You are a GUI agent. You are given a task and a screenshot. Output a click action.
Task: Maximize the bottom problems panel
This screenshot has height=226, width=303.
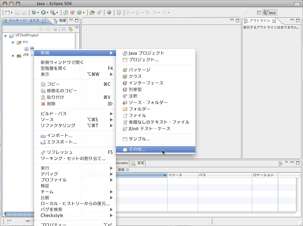pos(298,163)
